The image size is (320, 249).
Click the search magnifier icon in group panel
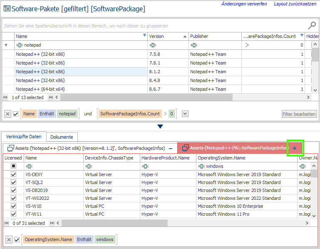pos(312,25)
